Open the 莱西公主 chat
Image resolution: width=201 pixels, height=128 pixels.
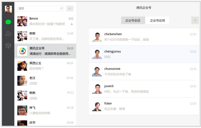coord(45,66)
